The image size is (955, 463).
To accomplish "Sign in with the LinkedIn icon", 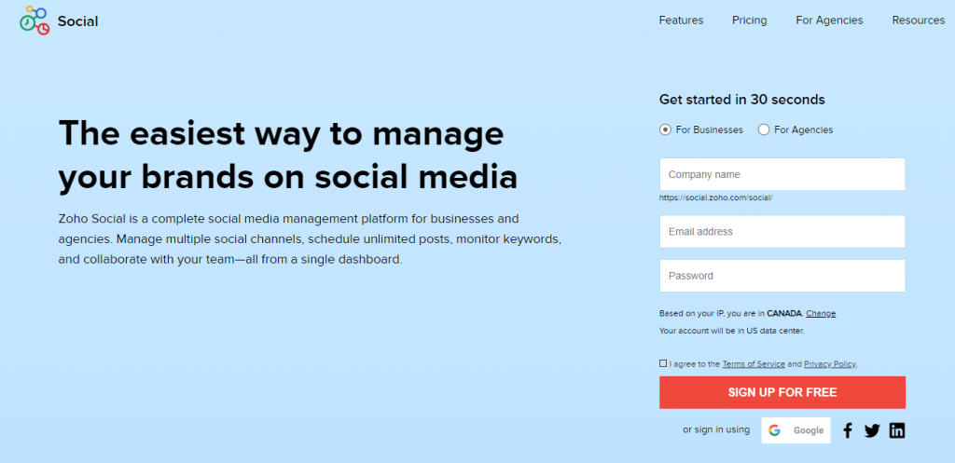I will point(897,430).
